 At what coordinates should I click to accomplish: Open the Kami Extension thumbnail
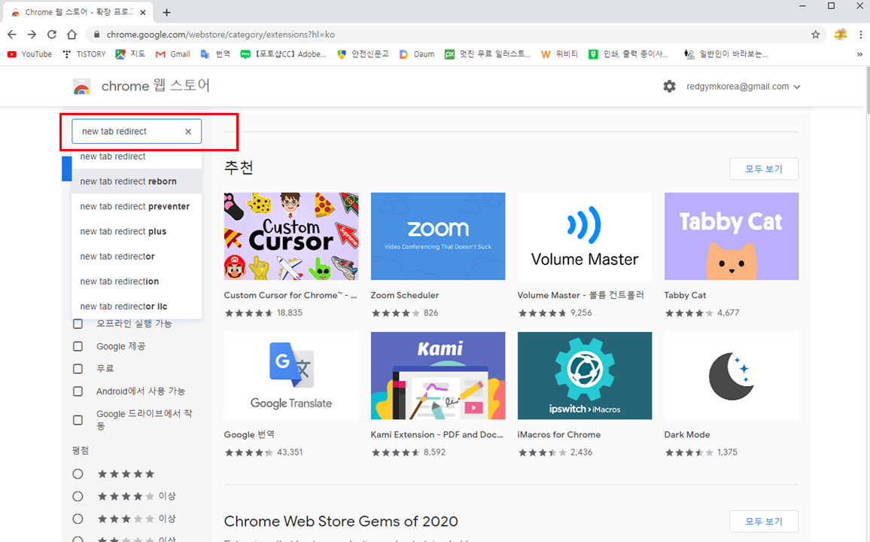(438, 376)
